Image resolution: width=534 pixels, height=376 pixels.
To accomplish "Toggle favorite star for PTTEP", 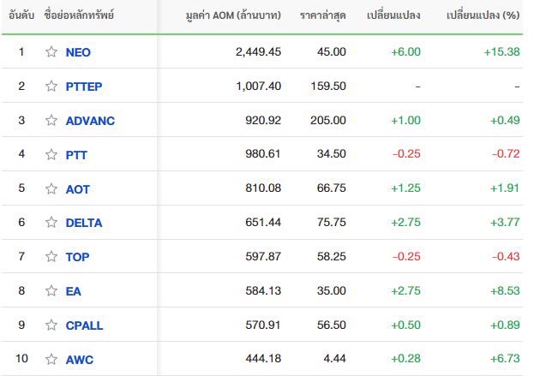I will point(51,87).
